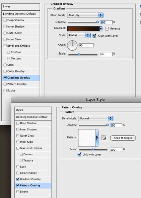Viewport: 141px width, 198px height.
Task: Click the gradient Scale slider handle
Action: click(x=79, y=54)
